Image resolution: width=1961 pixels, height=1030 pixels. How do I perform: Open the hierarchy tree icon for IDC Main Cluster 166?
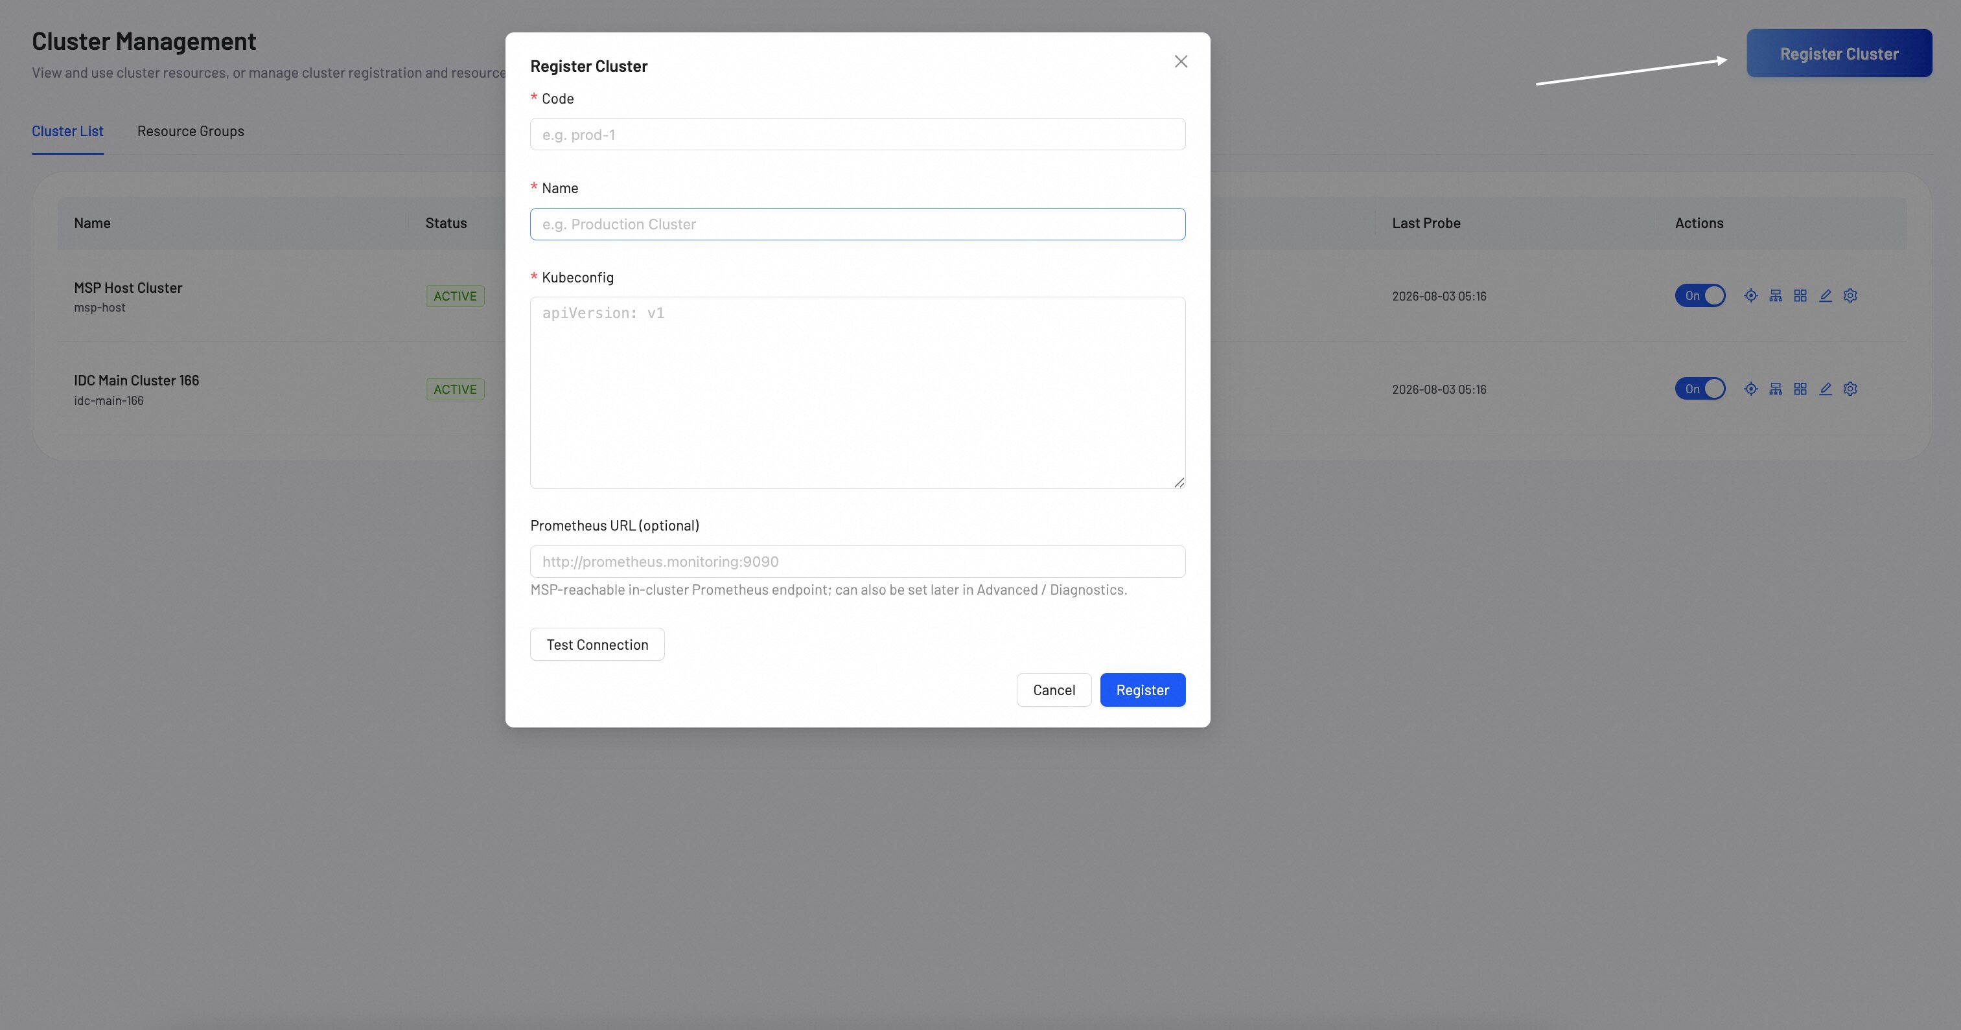1775,389
